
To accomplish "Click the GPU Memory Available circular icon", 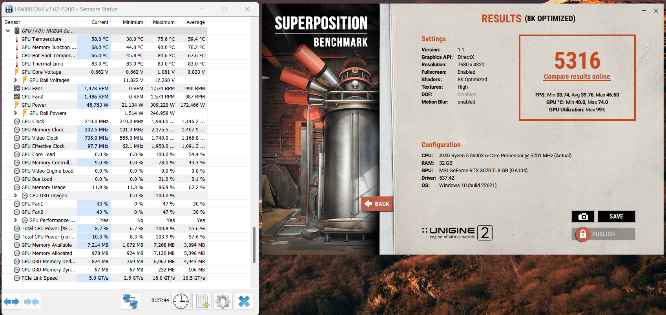I will click(x=16, y=245).
